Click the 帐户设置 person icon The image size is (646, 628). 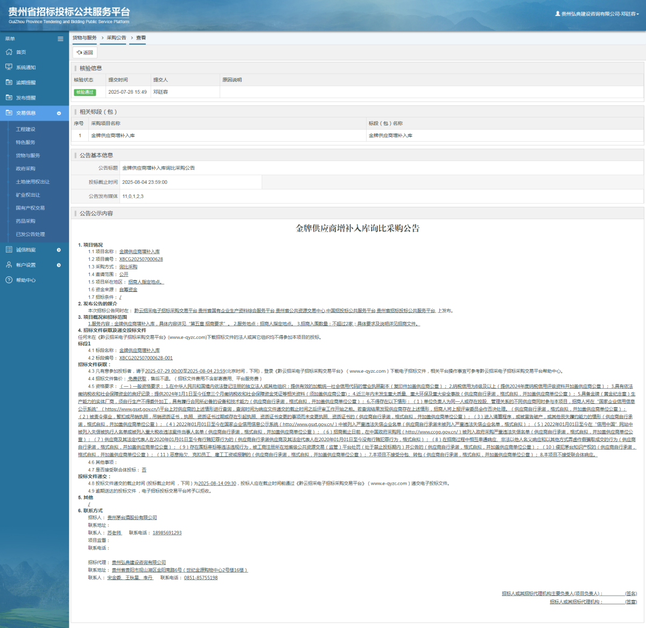coord(9,265)
